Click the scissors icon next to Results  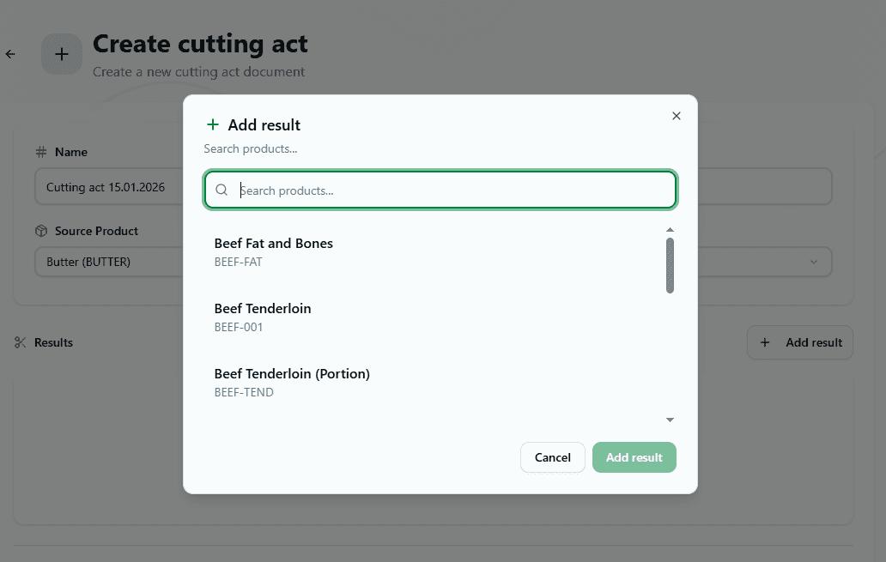point(20,342)
